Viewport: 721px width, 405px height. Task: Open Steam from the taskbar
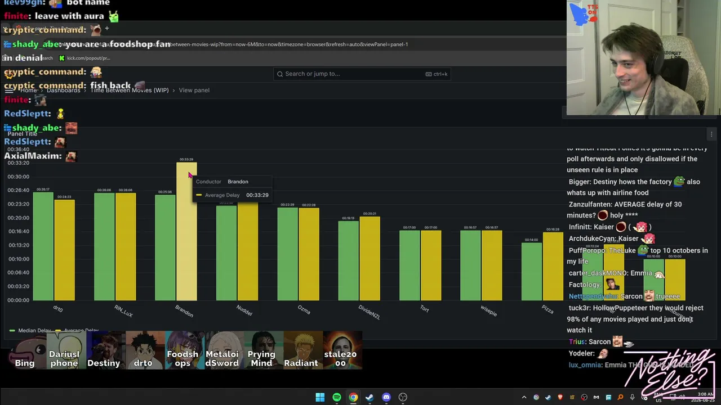pyautogui.click(x=370, y=397)
